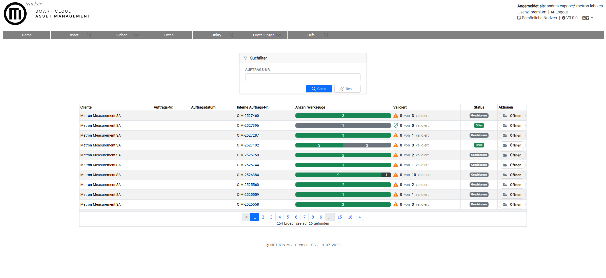Go to next page with » arrow
The image size is (606, 278).
tap(359, 217)
